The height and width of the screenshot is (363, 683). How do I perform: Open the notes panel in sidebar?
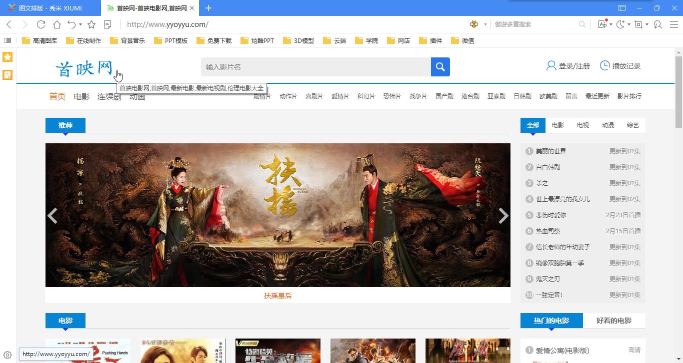(x=7, y=75)
